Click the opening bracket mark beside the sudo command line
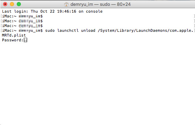The width and height of the screenshot is (195, 125). click(x=1, y=30)
